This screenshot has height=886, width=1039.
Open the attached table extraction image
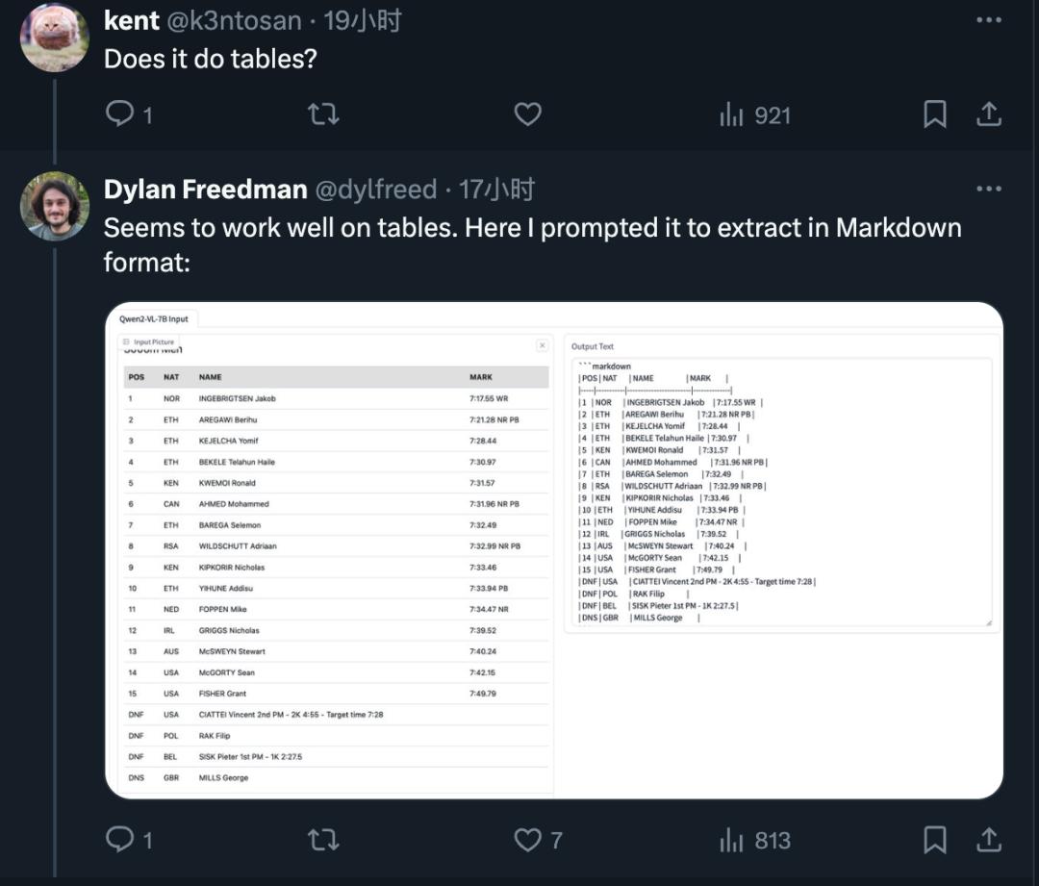pos(554,550)
